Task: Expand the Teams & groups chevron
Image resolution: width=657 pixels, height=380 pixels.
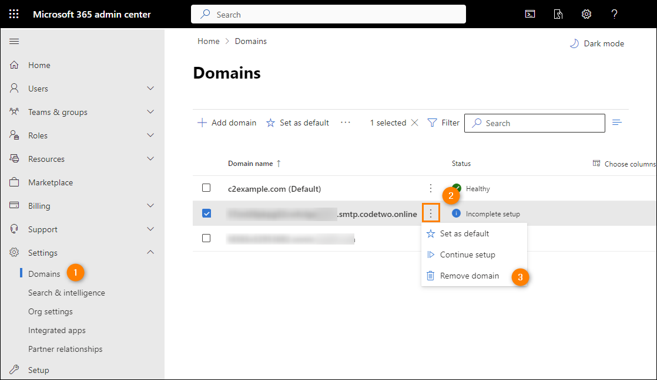Action: pos(150,111)
